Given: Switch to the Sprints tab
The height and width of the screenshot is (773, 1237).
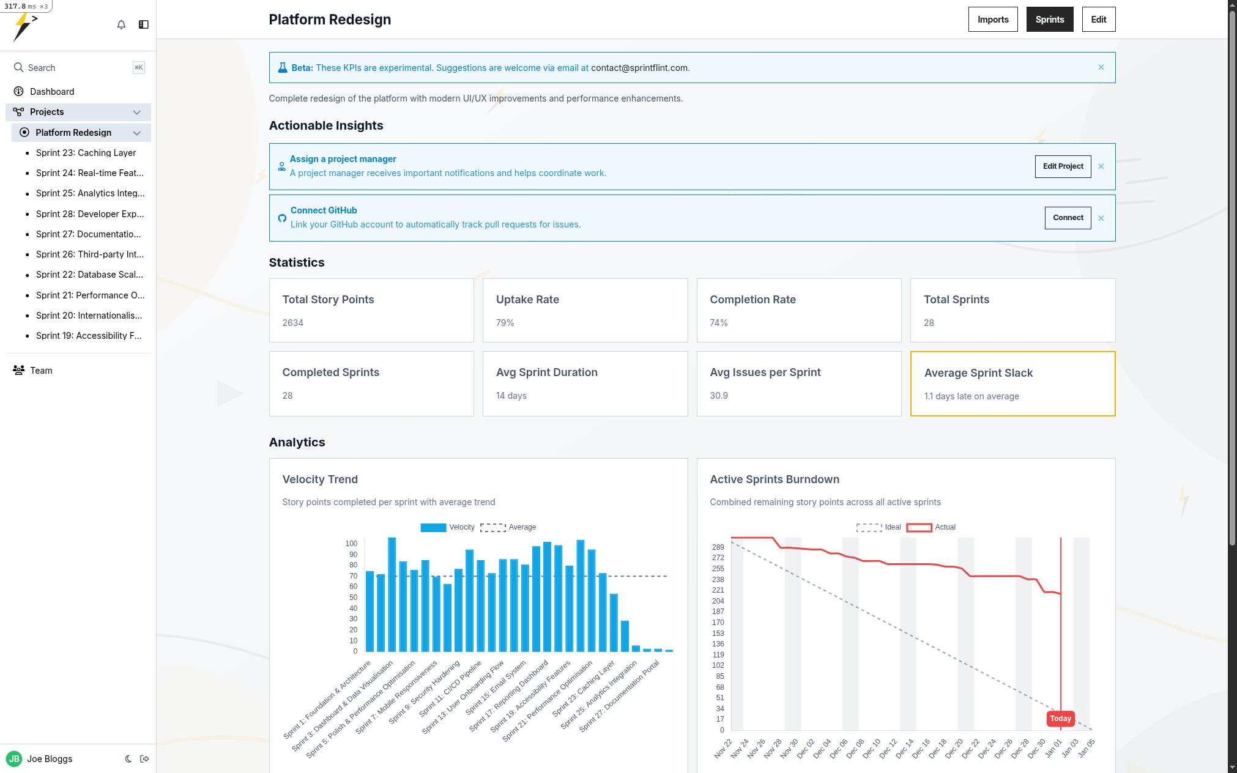Looking at the screenshot, I should tap(1049, 19).
